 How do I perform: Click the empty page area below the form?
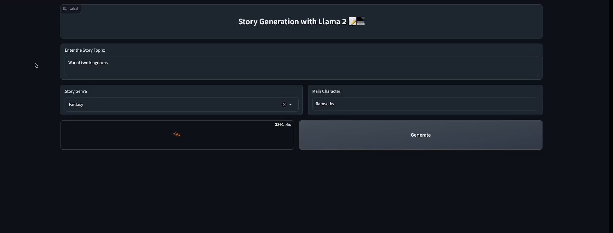point(301,193)
